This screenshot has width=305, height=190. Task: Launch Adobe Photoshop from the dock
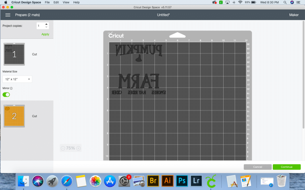pos(182,180)
